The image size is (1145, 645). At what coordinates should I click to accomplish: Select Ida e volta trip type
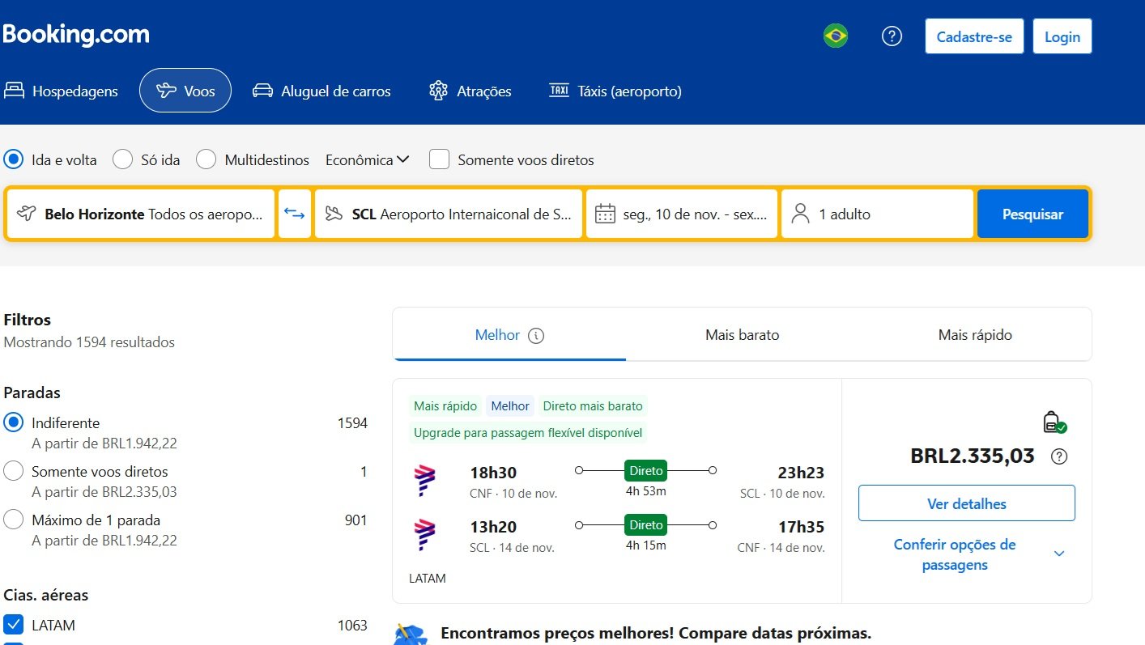[x=14, y=159]
